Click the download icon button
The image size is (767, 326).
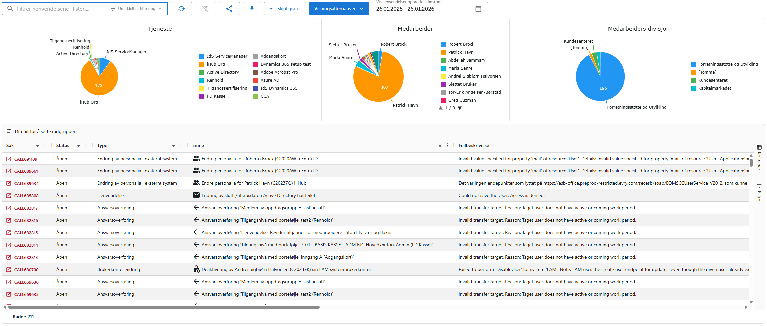click(x=252, y=9)
